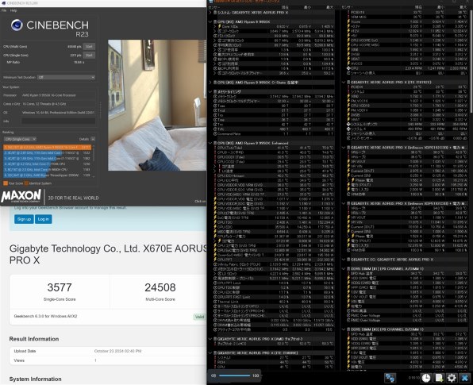Open the Minimum Test Duration dropdown

click(67, 77)
